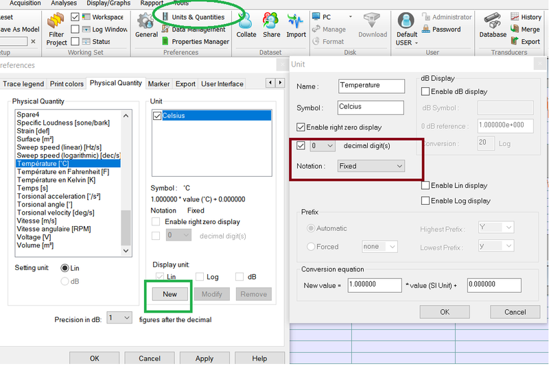Switch to the Export tab
Viewport: 549px width, 366px height.
(185, 84)
